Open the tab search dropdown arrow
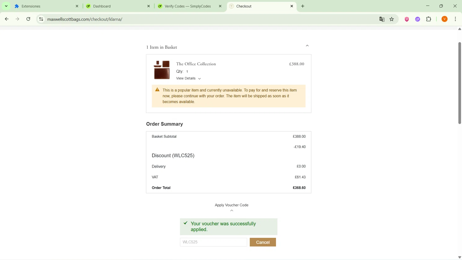The width and height of the screenshot is (462, 260). [6, 6]
